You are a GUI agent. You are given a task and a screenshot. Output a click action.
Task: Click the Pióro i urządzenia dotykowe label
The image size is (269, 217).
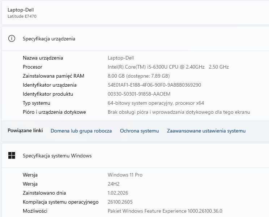pyautogui.click(x=54, y=112)
